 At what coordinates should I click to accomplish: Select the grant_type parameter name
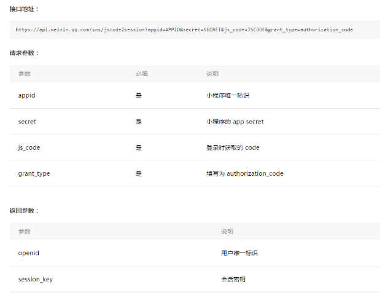(34, 173)
